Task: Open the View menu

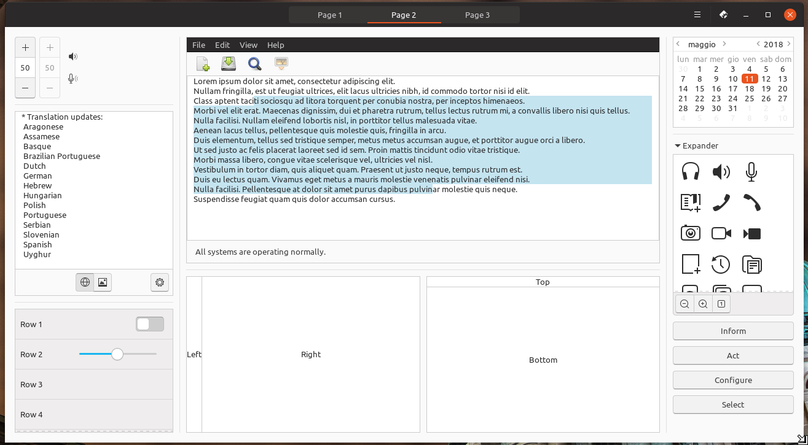Action: [x=248, y=45]
